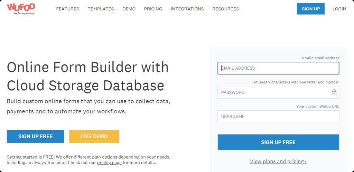Screen dimensions: 354x172
Task: Click the 'Online Form Builder with' headline
Action: [88, 67]
